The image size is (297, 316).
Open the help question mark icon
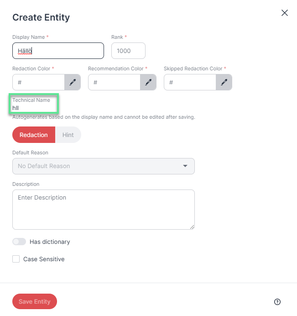pyautogui.click(x=277, y=302)
